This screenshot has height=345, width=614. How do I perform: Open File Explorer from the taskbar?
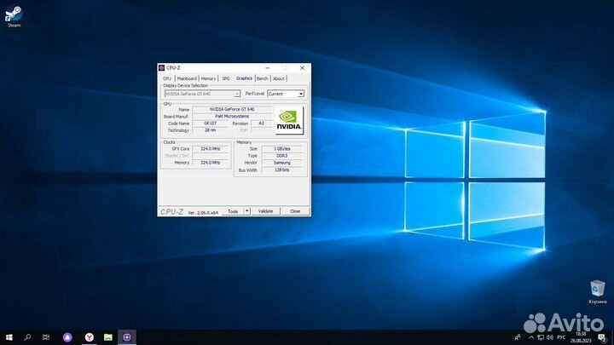108,337
